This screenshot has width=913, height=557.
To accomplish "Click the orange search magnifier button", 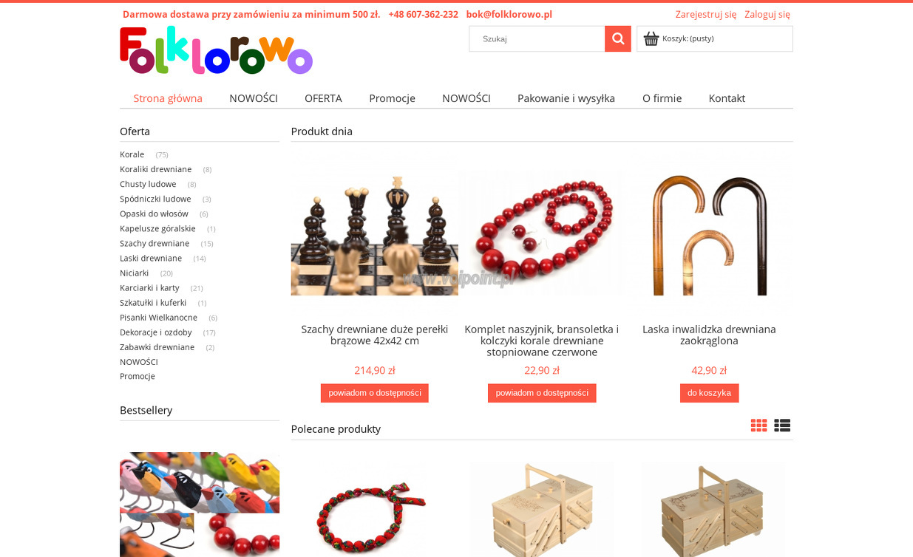I will [617, 39].
